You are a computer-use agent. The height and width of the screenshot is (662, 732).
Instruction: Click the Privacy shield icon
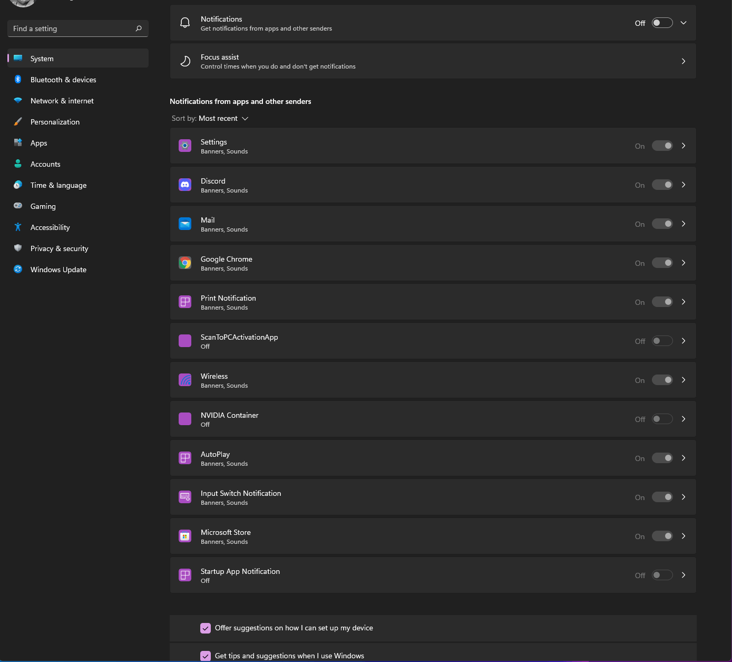(18, 248)
